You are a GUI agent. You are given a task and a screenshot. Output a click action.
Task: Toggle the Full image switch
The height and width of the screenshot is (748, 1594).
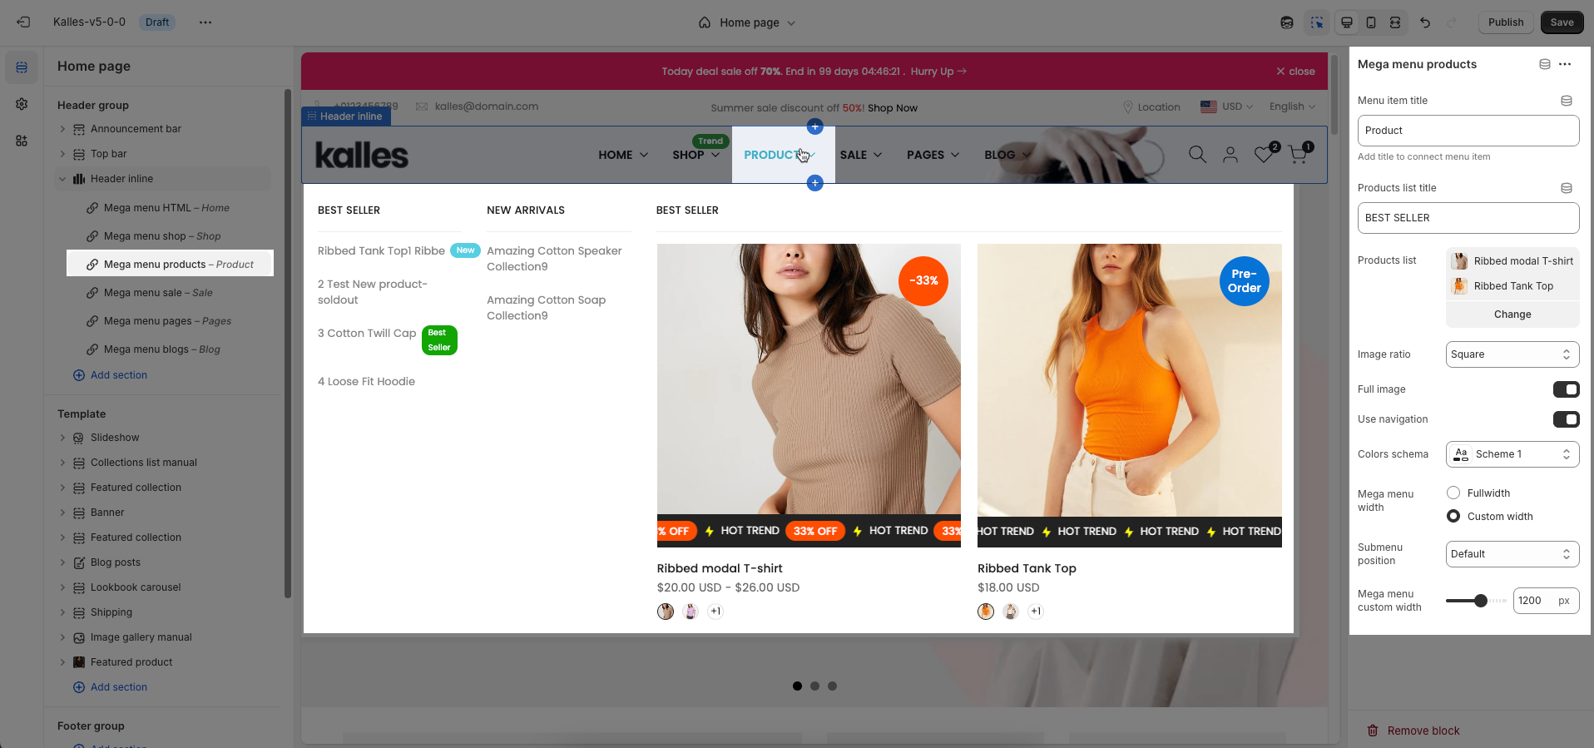1567,389
